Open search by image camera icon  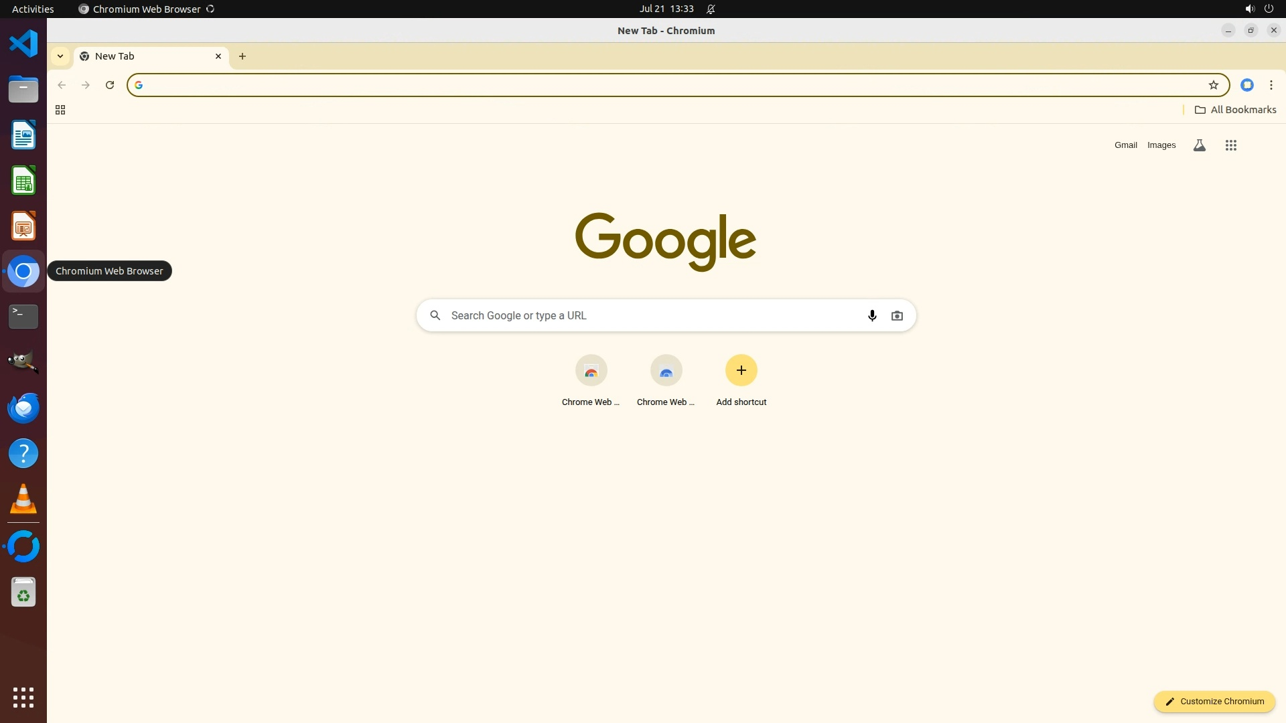tap(897, 315)
